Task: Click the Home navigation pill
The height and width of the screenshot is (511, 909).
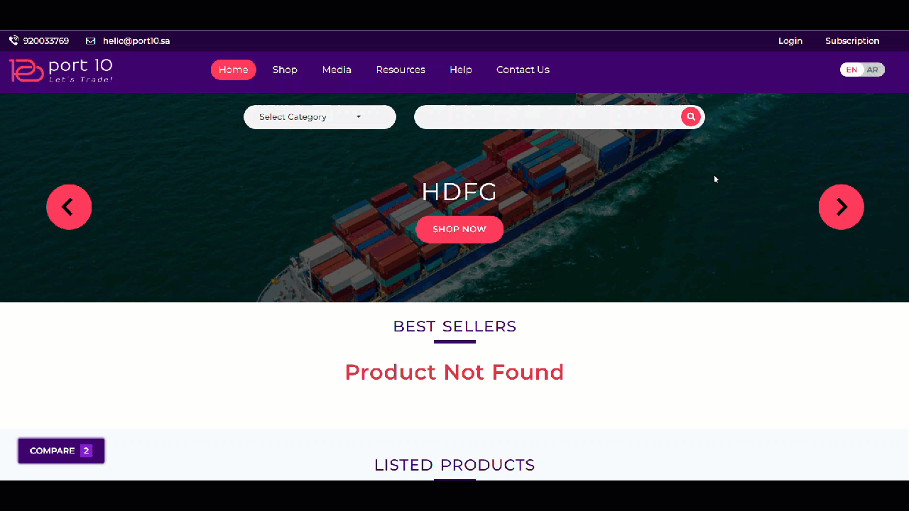Action: tap(233, 70)
